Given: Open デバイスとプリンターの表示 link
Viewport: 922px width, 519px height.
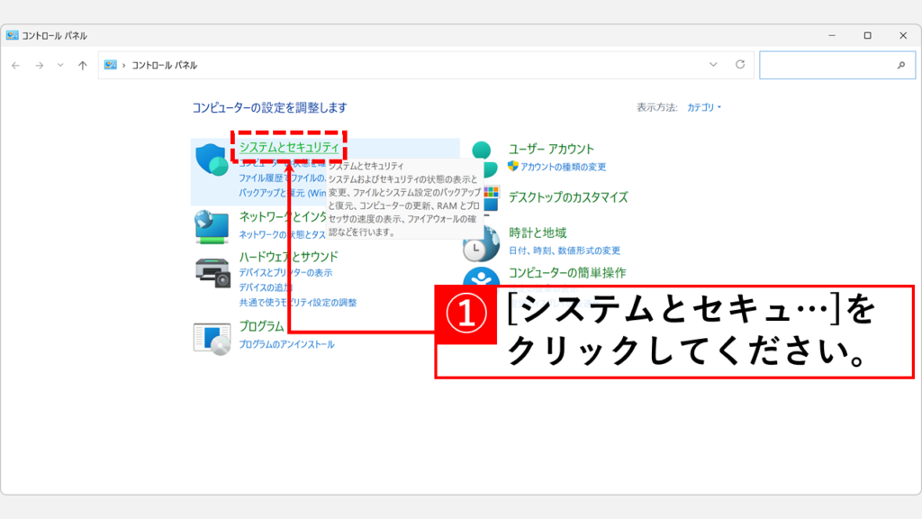Looking at the screenshot, I should click(285, 272).
